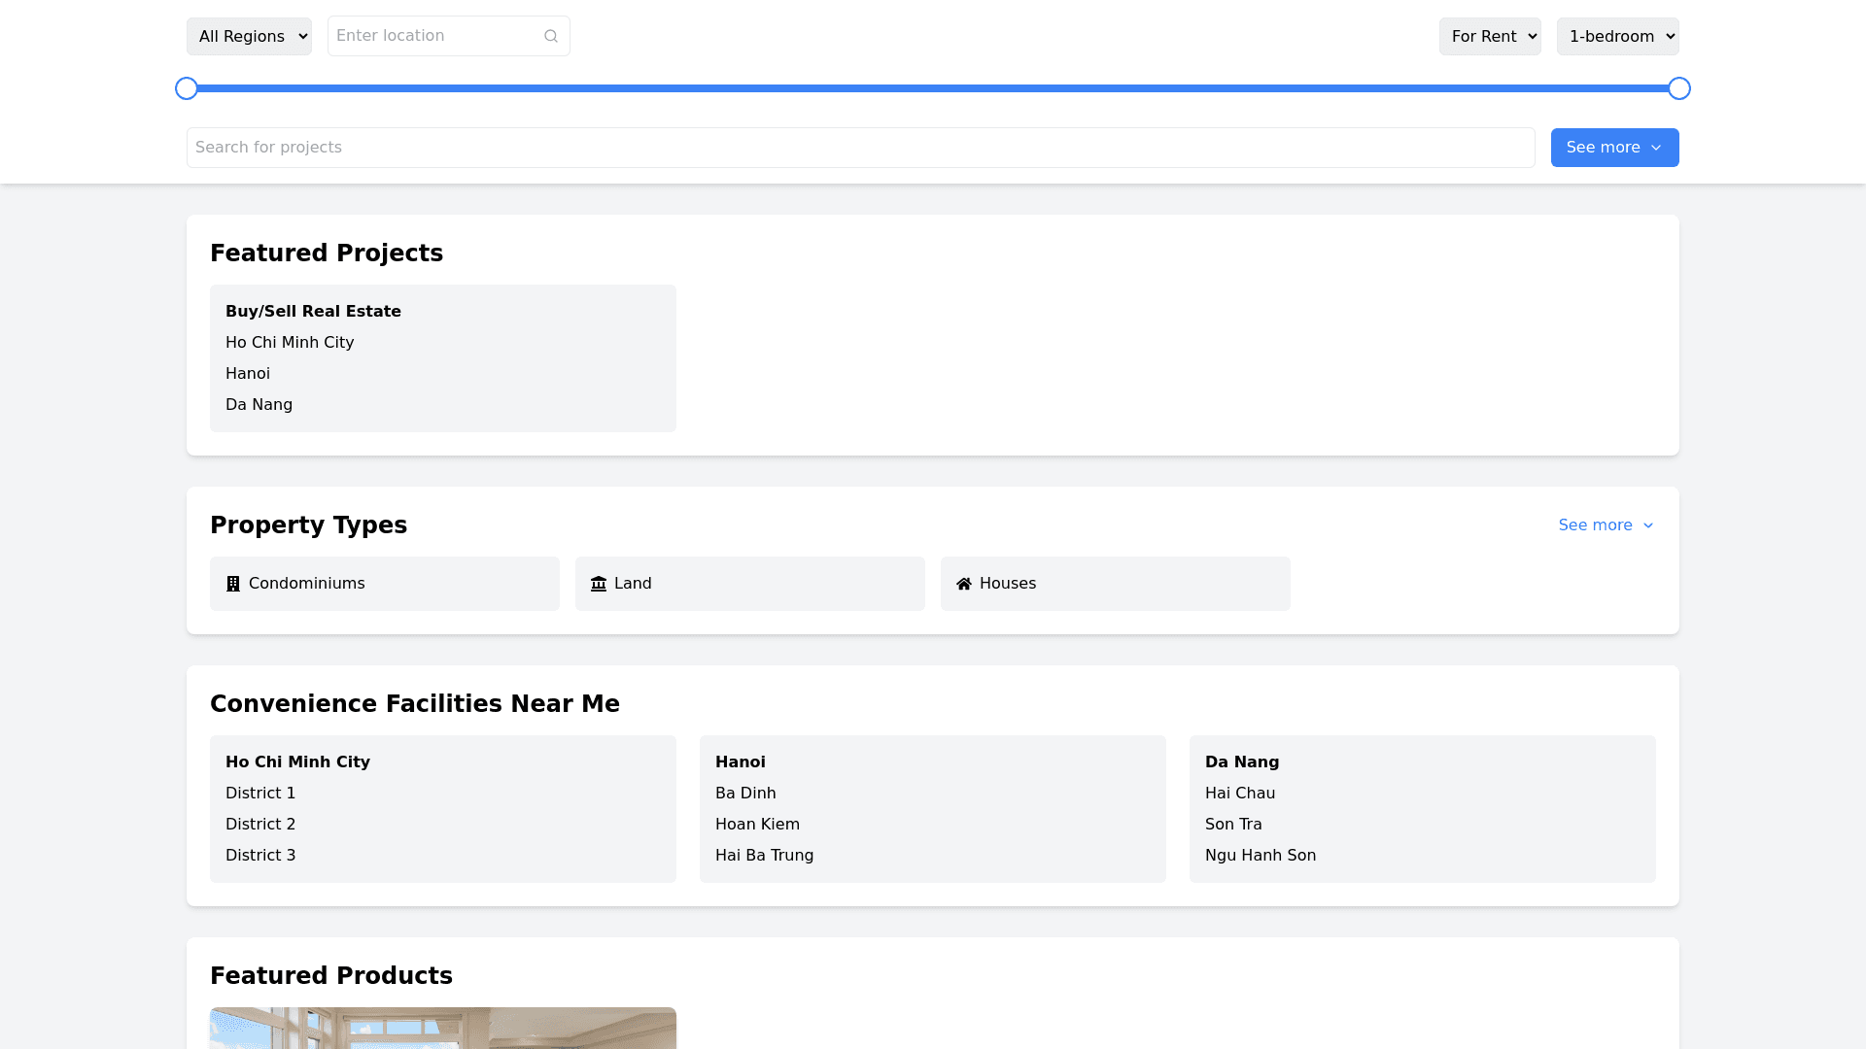Select Ho Chi Minh City under Buy/Sell
1866x1049 pixels.
tap(290, 343)
